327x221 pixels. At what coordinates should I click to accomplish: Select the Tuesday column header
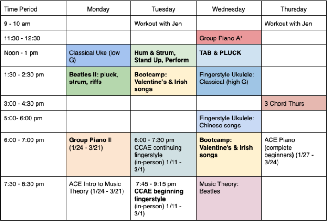(163, 9)
